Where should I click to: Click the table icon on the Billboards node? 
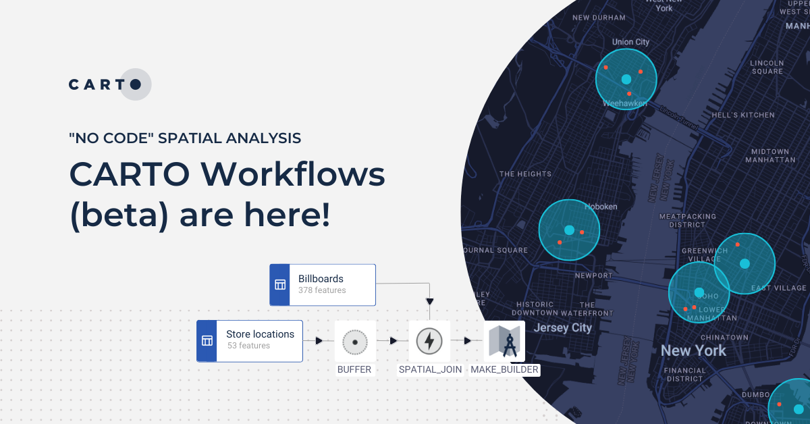[x=281, y=284]
